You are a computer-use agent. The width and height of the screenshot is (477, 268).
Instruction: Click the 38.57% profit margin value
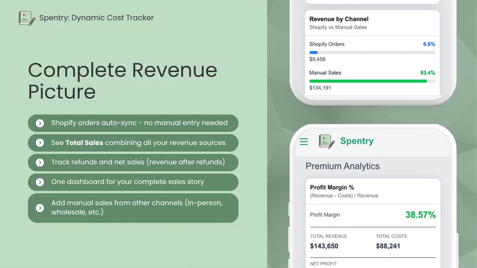coord(420,215)
